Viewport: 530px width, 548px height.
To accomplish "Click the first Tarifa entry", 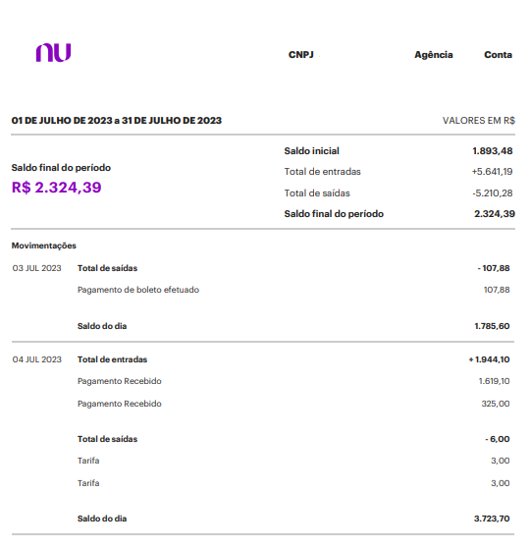I will click(x=88, y=461).
